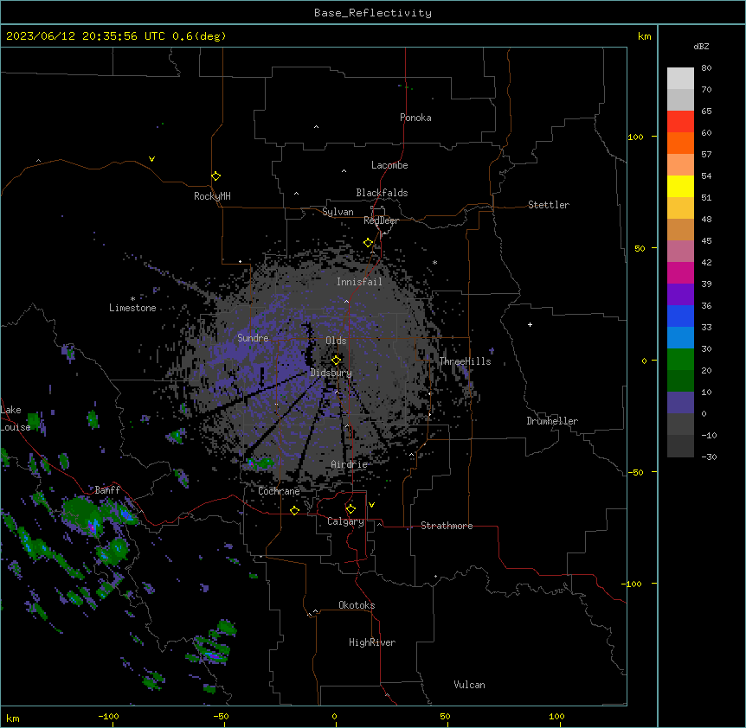Click the Vulcan label
Image resolution: width=746 pixels, height=728 pixels.
point(470,685)
